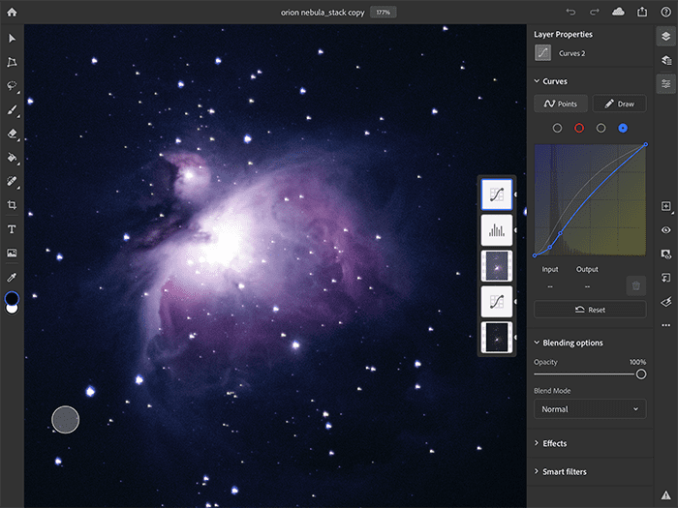Select the Move tool
Viewport: 678px width, 508px height.
pyautogui.click(x=12, y=38)
